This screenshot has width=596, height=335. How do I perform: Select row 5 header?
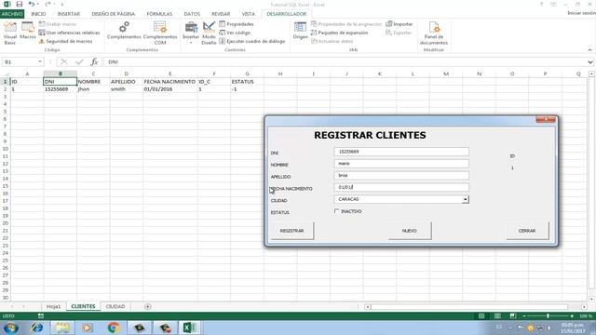(x=6, y=112)
